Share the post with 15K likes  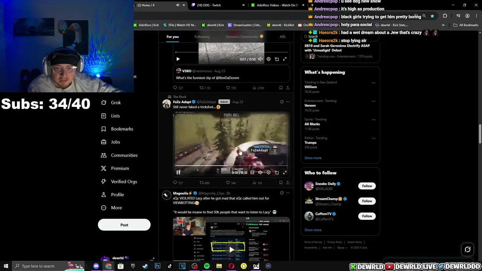point(288,88)
